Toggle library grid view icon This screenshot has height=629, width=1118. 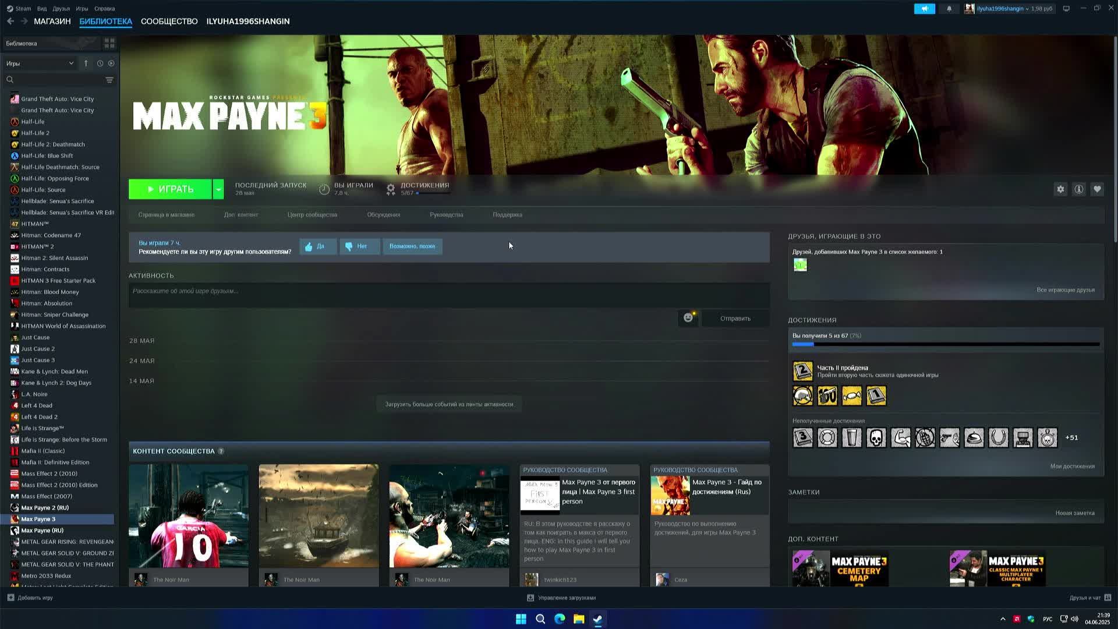pos(109,44)
